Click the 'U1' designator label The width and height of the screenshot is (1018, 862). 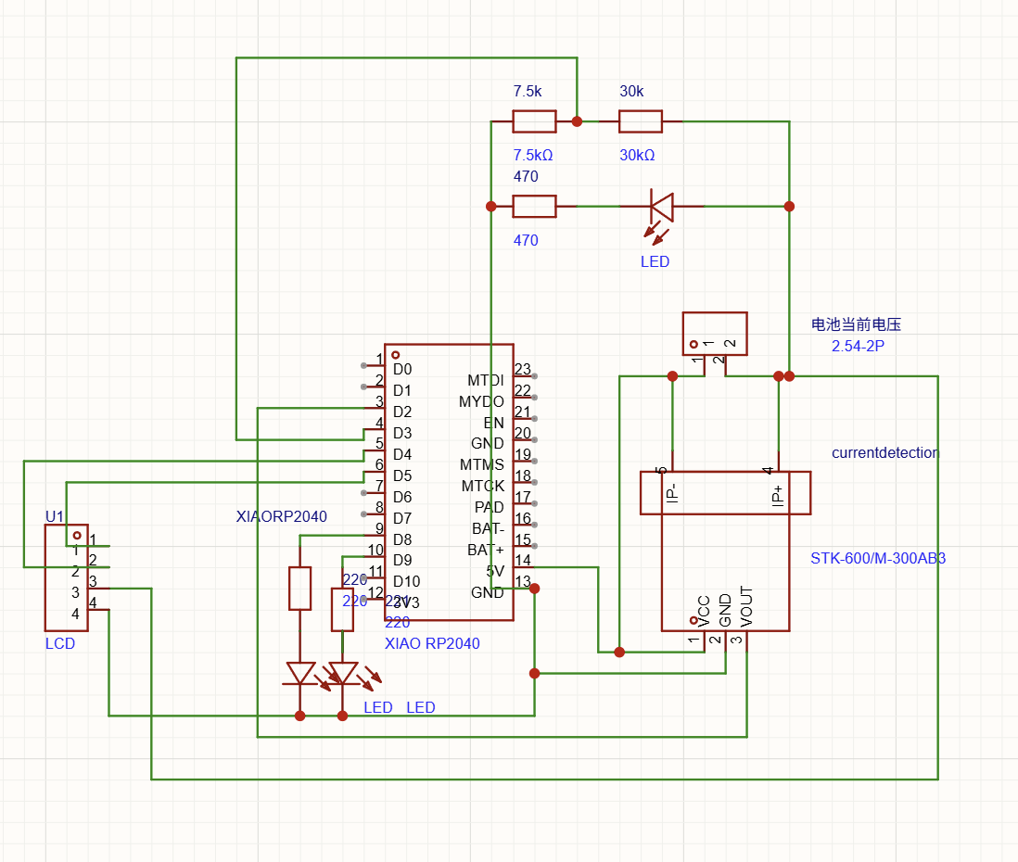coord(55,516)
